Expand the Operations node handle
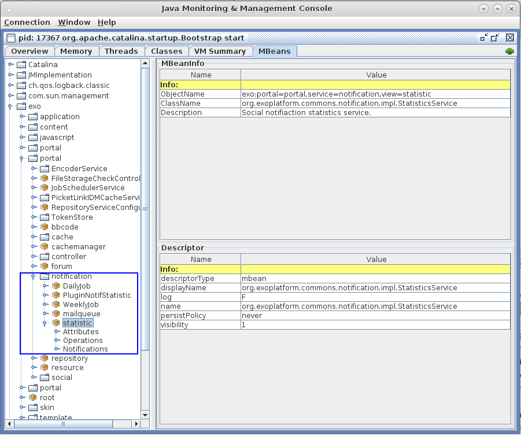The image size is (521, 436). (57, 340)
